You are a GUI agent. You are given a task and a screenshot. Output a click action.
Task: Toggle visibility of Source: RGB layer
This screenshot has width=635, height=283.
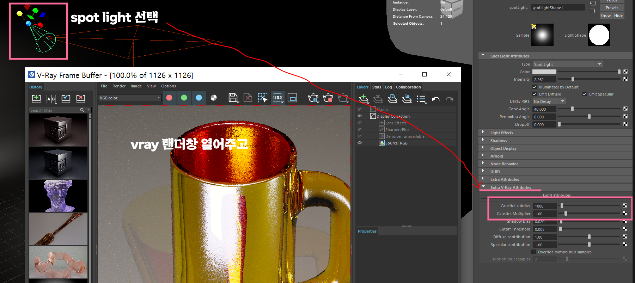360,143
